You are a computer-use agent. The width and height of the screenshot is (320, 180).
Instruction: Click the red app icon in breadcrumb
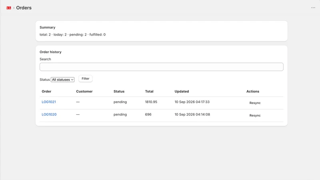pyautogui.click(x=8, y=8)
